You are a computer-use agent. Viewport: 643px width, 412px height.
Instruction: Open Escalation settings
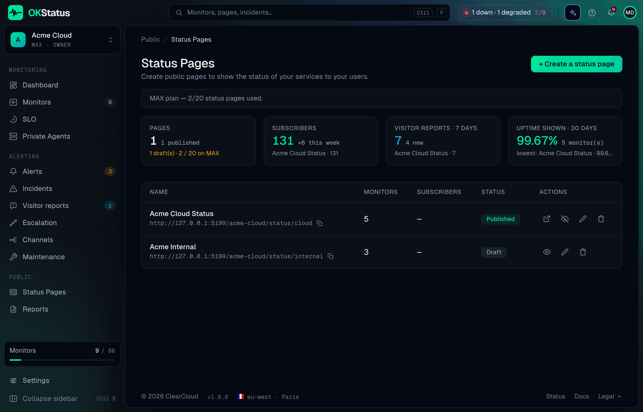[x=62, y=223]
